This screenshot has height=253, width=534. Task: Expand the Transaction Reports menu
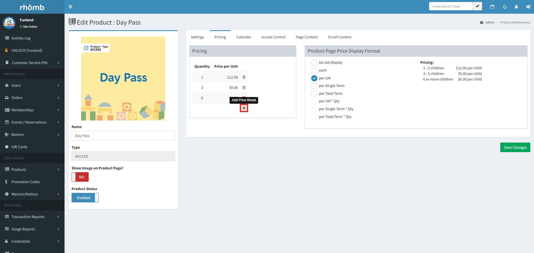coord(32,217)
